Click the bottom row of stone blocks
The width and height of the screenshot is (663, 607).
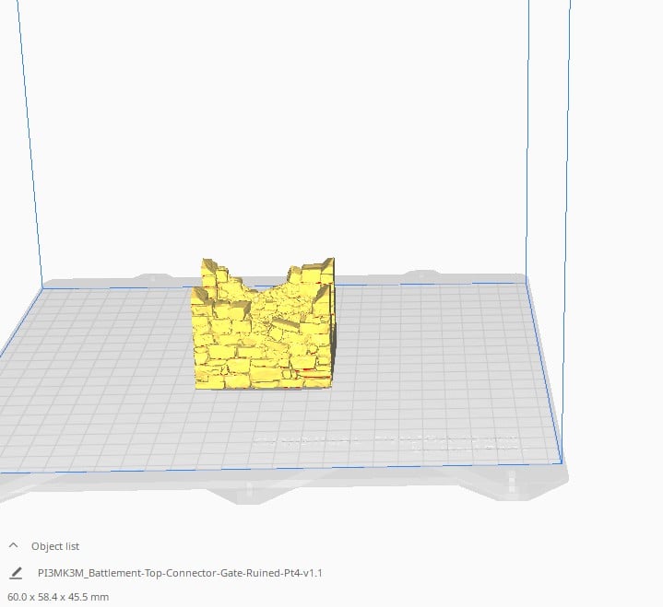coord(264,379)
